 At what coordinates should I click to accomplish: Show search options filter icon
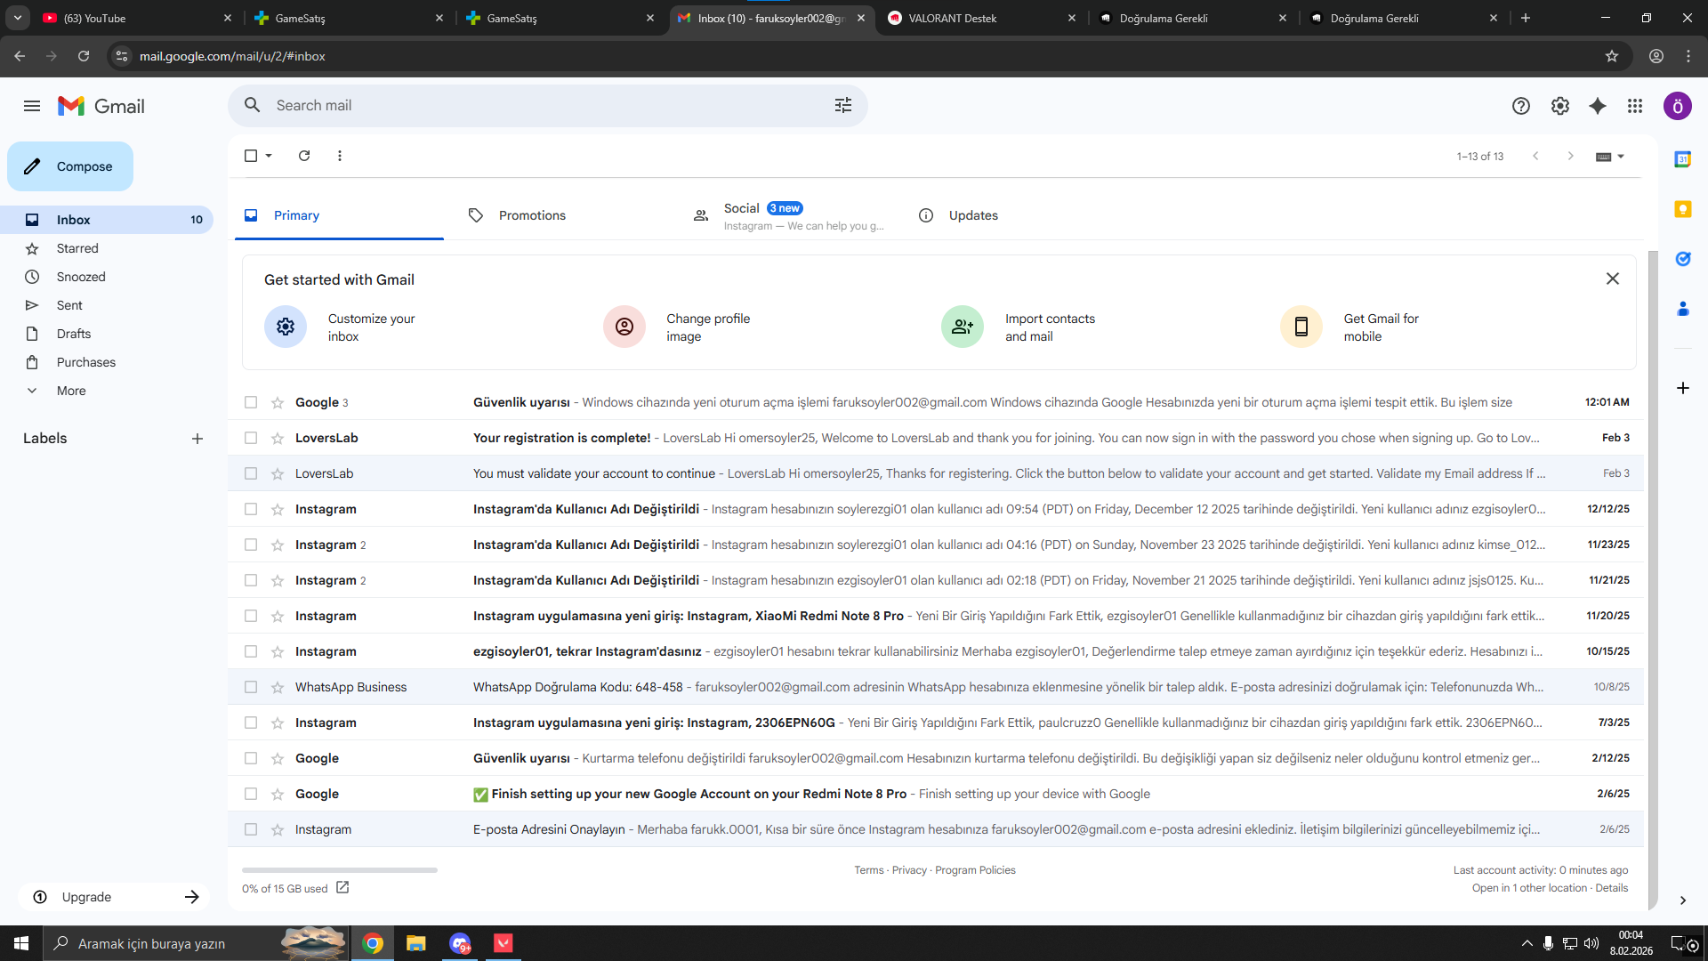coord(843,105)
